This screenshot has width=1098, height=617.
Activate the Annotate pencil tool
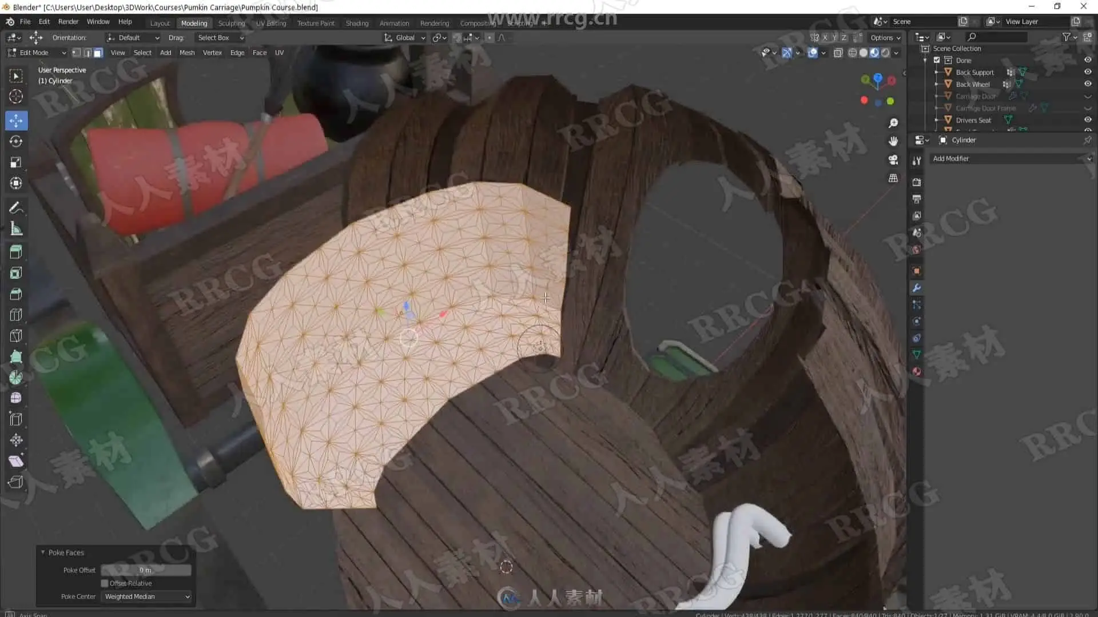pyautogui.click(x=16, y=208)
